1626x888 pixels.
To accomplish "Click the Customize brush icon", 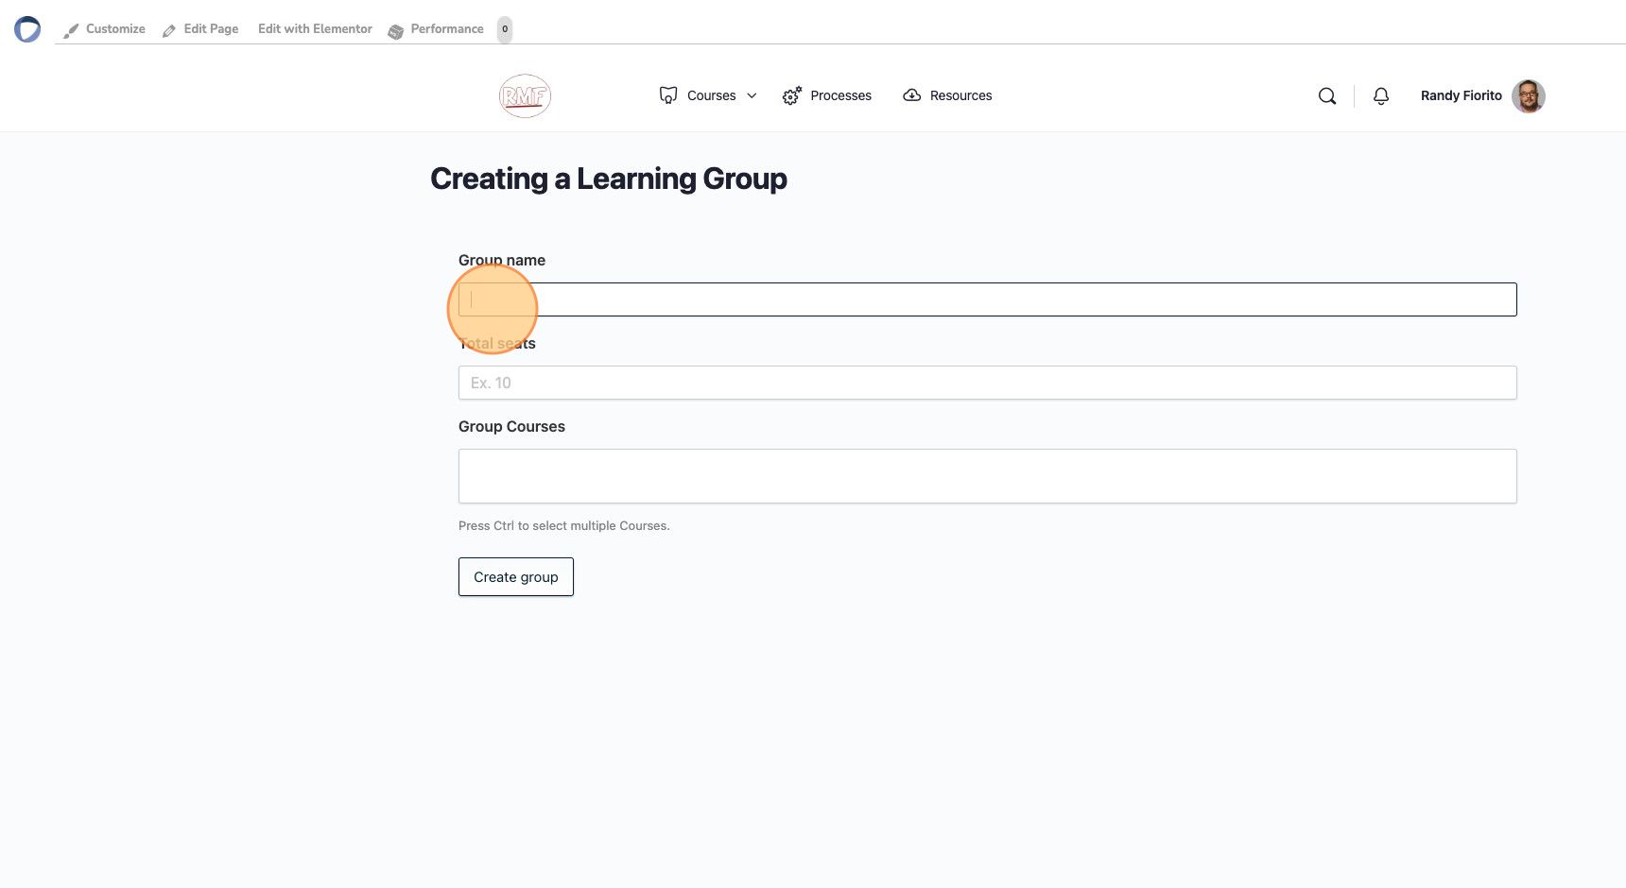I will click(x=71, y=31).
